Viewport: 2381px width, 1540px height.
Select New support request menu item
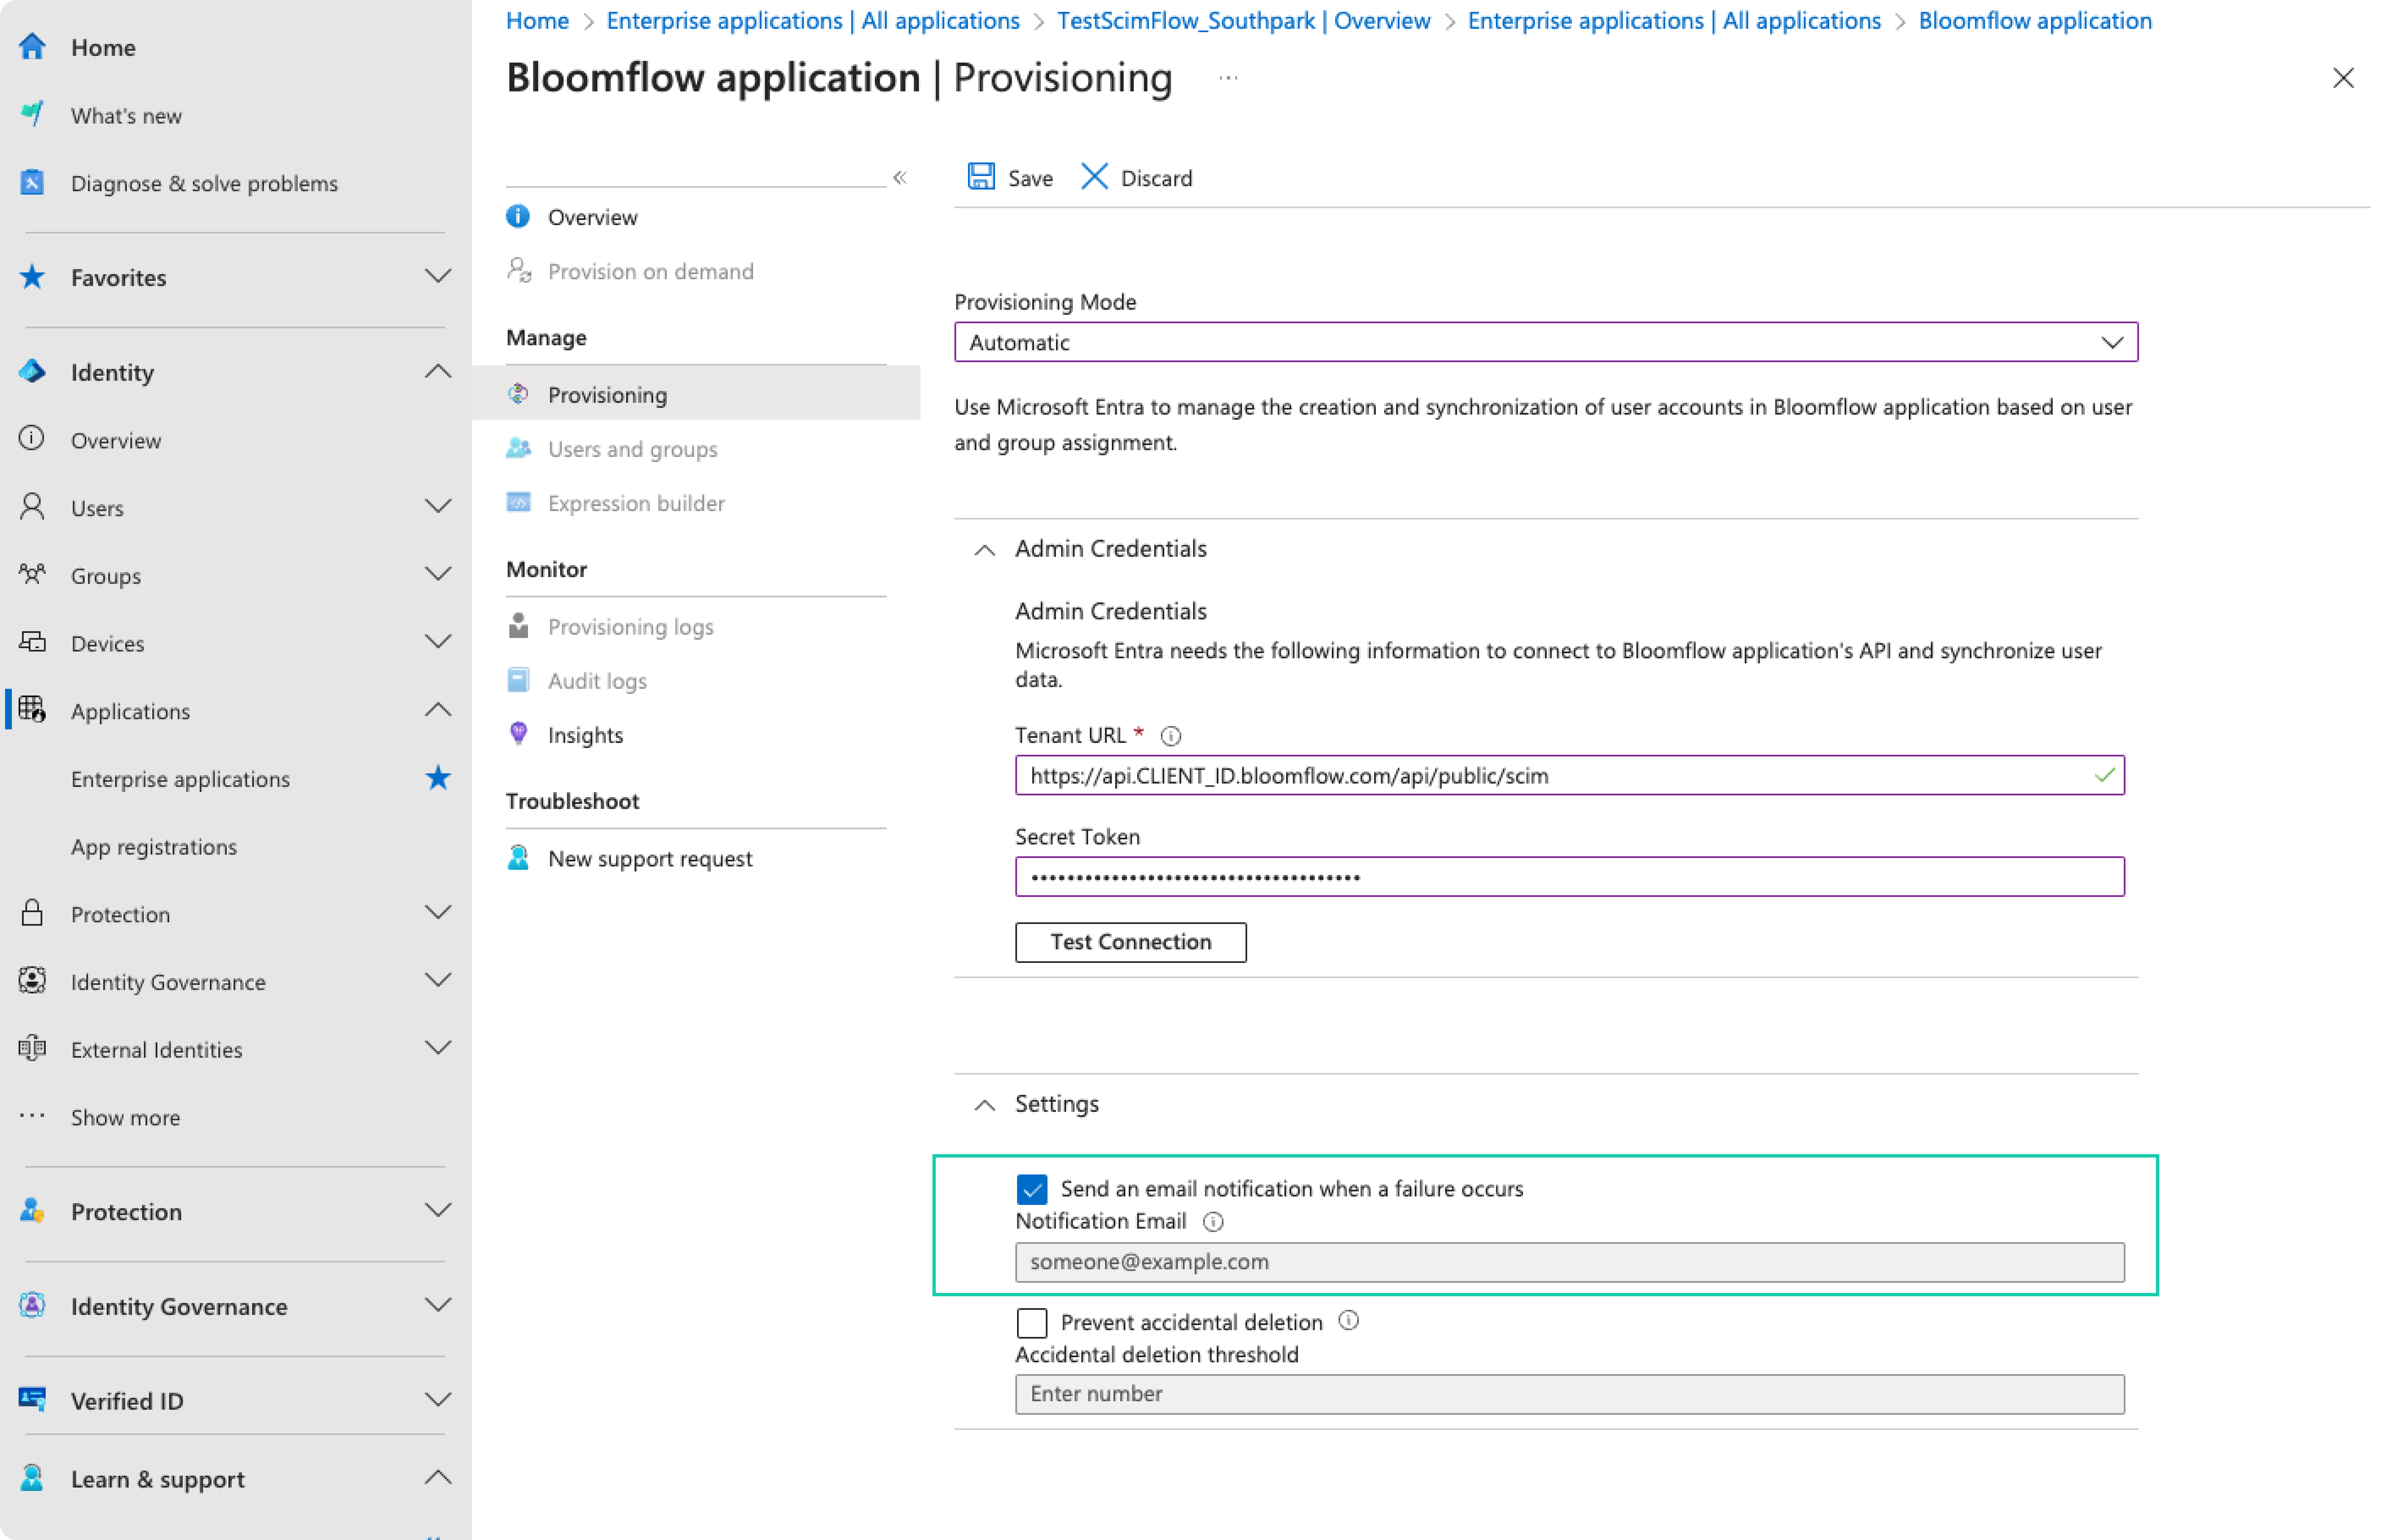pos(649,858)
